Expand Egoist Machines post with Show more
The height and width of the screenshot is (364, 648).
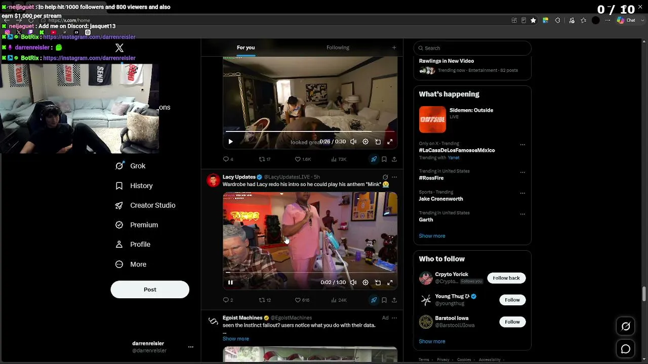tap(236, 339)
